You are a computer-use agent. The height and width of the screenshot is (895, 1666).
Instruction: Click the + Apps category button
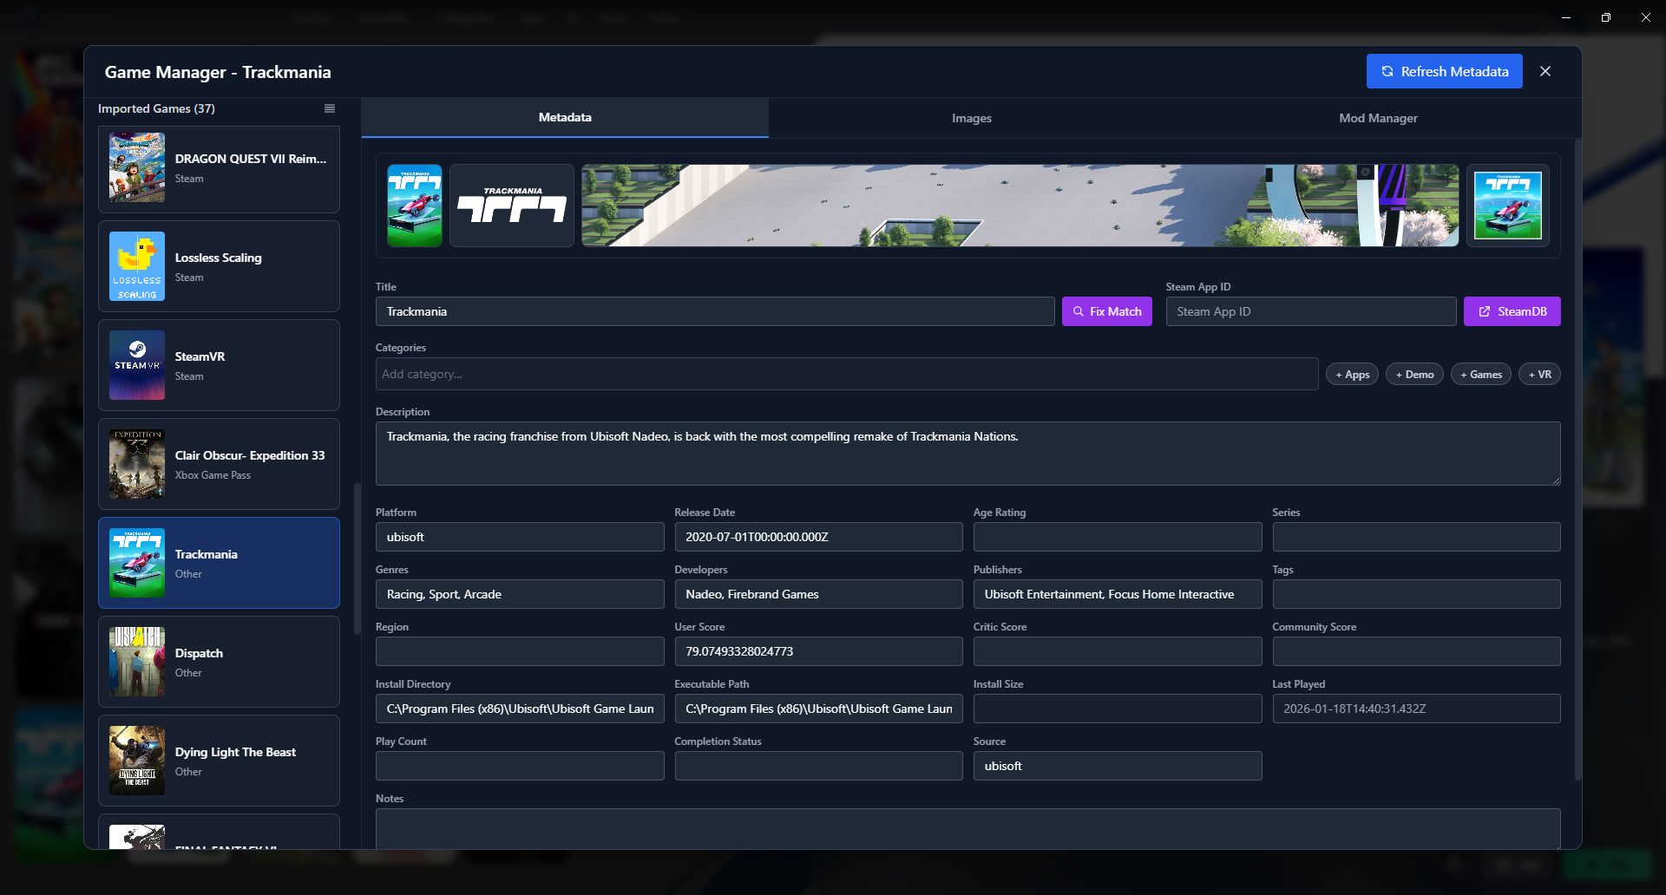1352,374
